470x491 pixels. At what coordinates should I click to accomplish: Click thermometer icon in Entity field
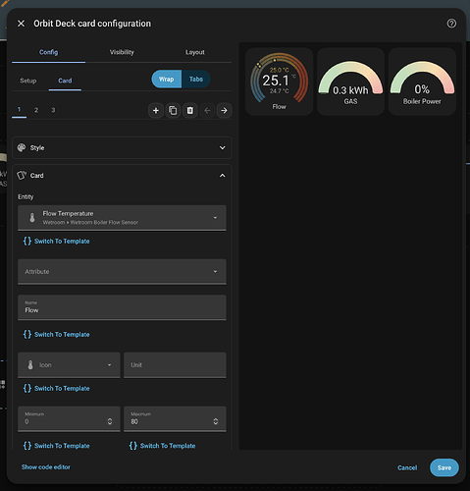(x=32, y=218)
